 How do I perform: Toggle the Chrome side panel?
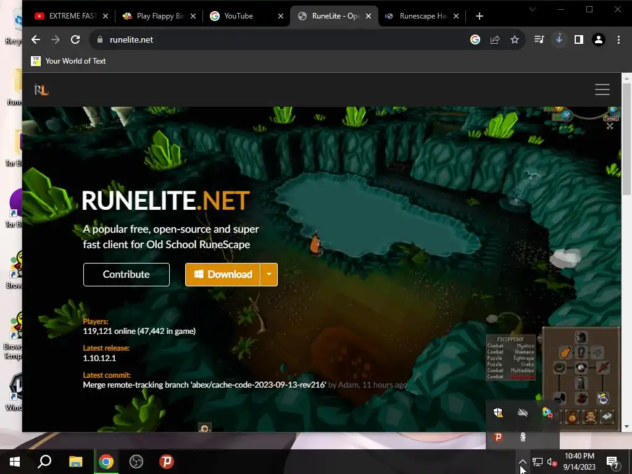pyautogui.click(x=579, y=39)
